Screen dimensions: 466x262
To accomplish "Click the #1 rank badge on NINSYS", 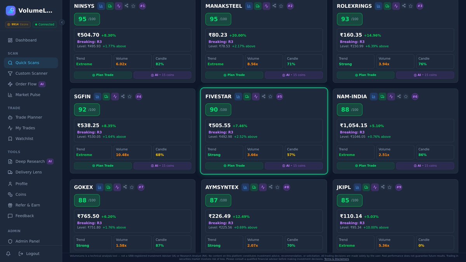I will coord(143,6).
